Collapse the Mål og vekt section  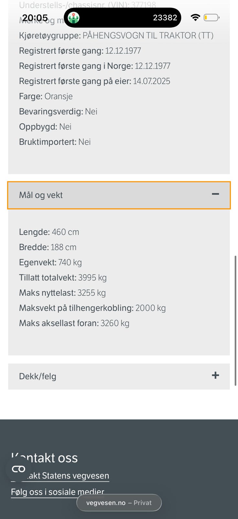[x=119, y=195]
